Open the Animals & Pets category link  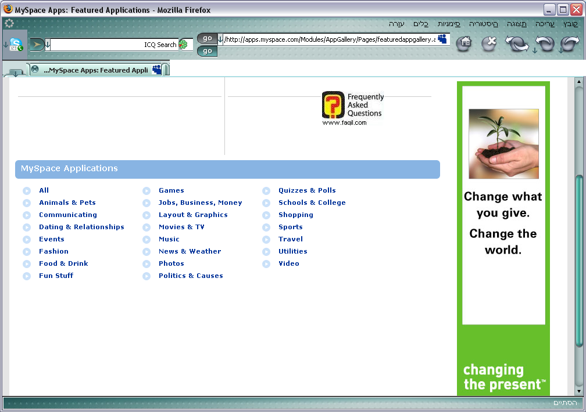67,203
